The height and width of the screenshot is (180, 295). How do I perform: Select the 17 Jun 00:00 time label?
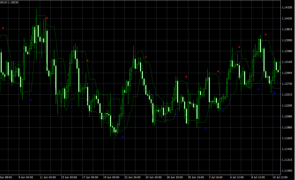pos(90,177)
